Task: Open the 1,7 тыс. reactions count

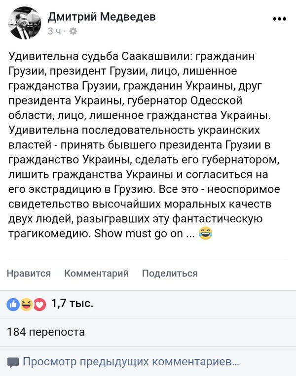Action: pos(72,304)
